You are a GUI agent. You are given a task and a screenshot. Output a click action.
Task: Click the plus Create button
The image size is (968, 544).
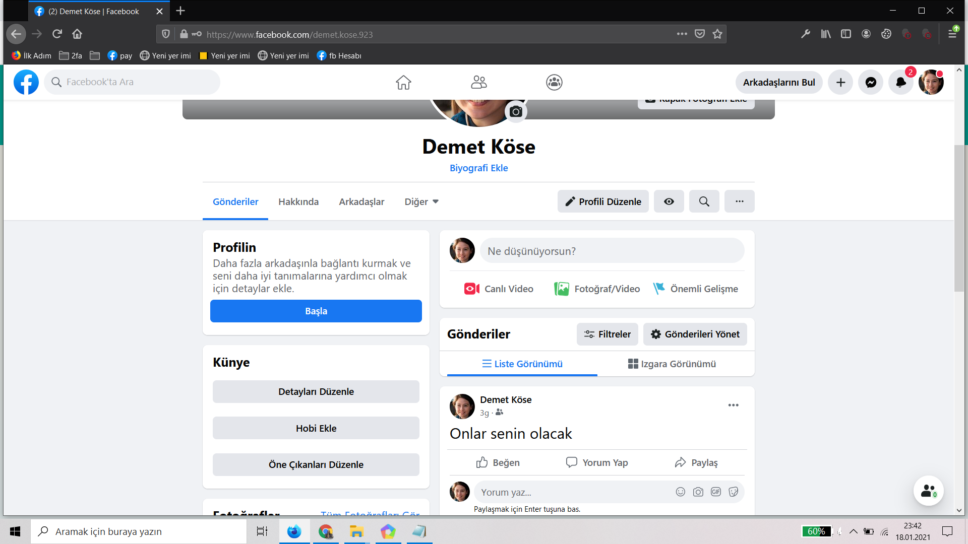(840, 82)
